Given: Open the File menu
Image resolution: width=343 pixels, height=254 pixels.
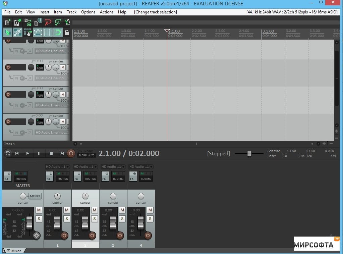Looking at the screenshot, I should [7, 12].
